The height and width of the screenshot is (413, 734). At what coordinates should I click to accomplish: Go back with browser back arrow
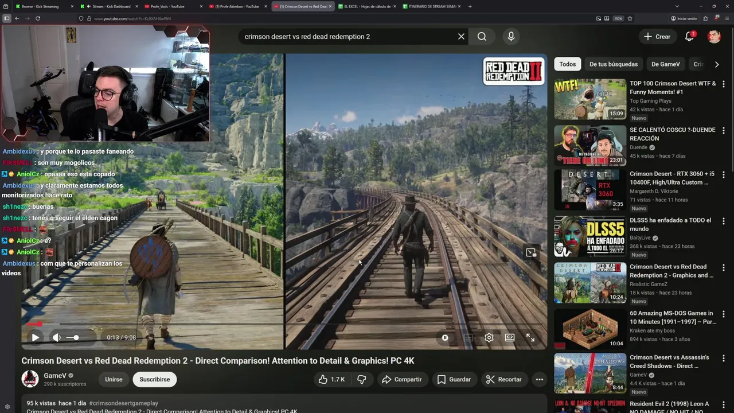point(17,18)
